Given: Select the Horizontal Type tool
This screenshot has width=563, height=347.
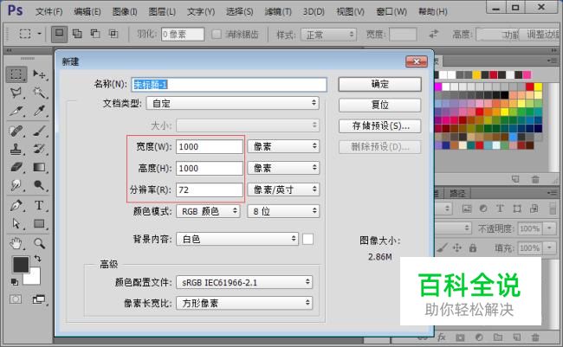Looking at the screenshot, I should [39, 206].
